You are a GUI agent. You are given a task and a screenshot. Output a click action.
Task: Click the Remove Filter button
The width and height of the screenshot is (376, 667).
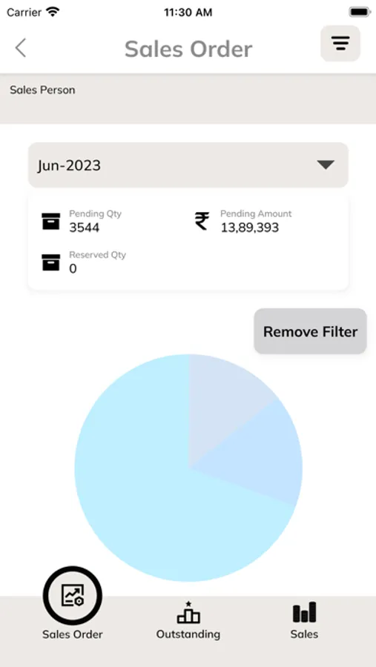tap(311, 331)
